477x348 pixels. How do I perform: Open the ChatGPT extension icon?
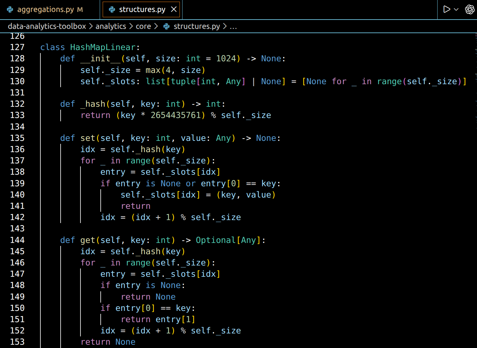click(469, 9)
